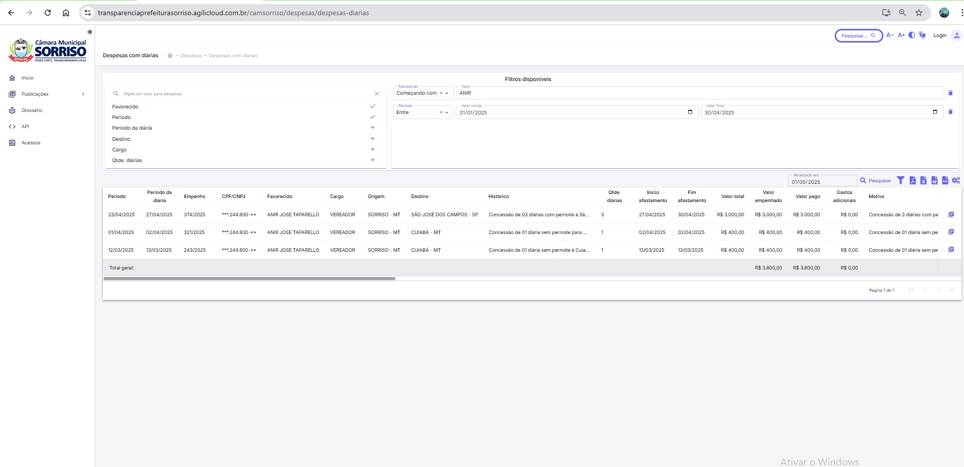Click the Valor input containing ANIR
Viewport: 964px width, 467px height.
point(699,93)
